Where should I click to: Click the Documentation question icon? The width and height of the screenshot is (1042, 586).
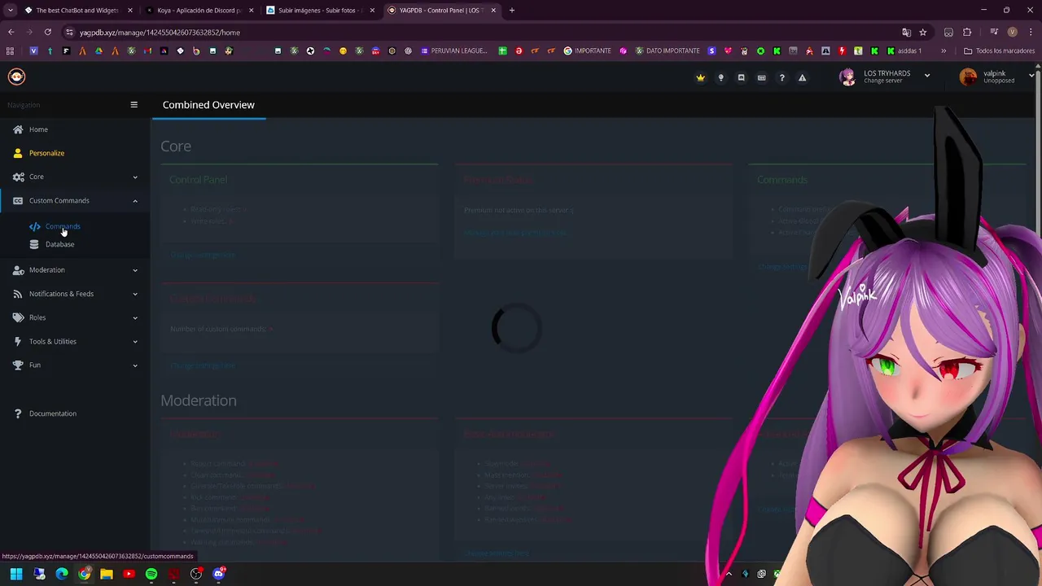click(x=18, y=413)
